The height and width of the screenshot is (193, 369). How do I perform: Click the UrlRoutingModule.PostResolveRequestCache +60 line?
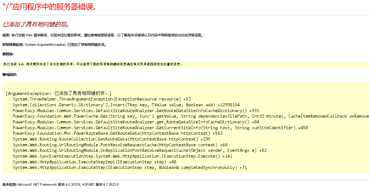coord(120,145)
